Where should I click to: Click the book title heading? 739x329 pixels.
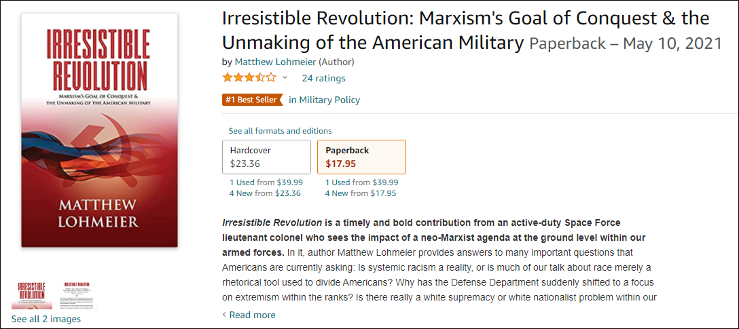pos(465,30)
